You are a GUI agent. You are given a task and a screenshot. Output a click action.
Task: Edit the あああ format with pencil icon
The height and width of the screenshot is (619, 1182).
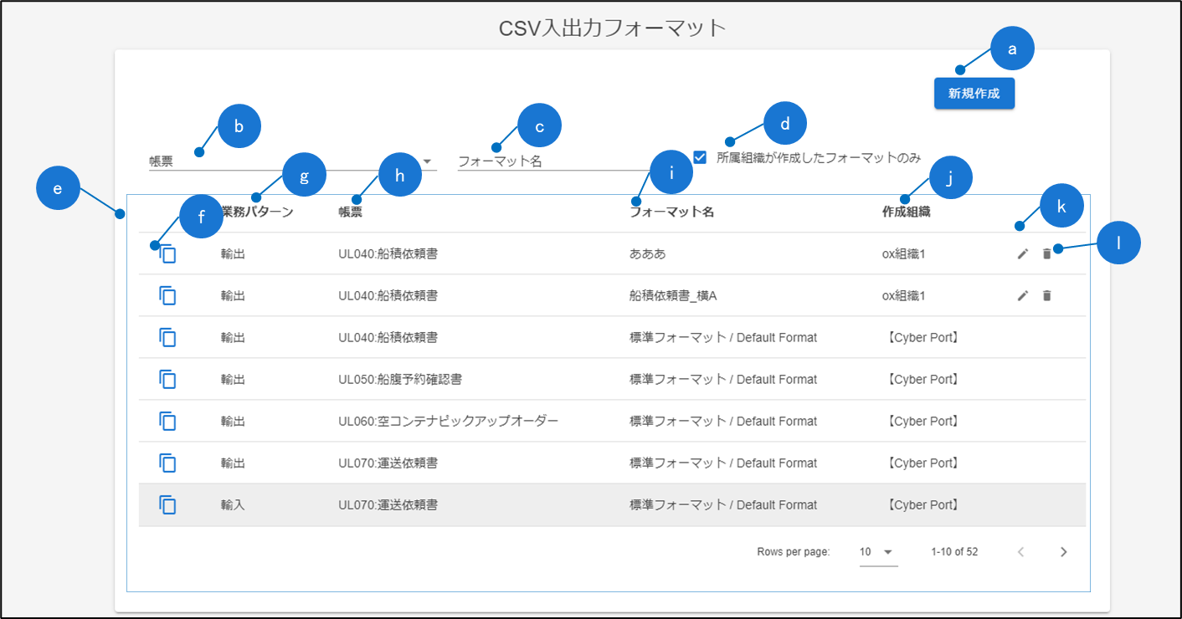[x=1022, y=253]
